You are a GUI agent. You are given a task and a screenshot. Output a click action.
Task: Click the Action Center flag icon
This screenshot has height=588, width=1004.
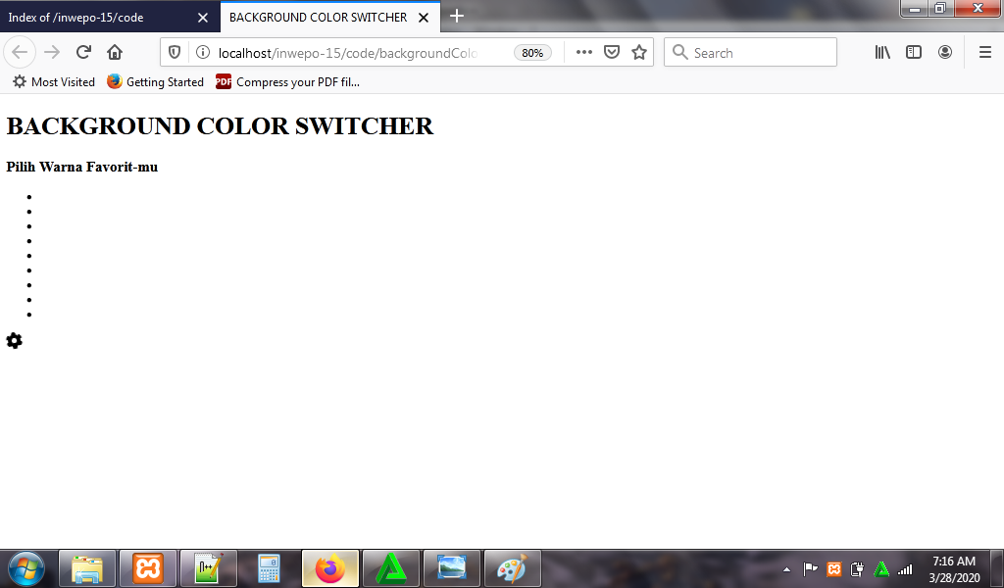tap(810, 568)
